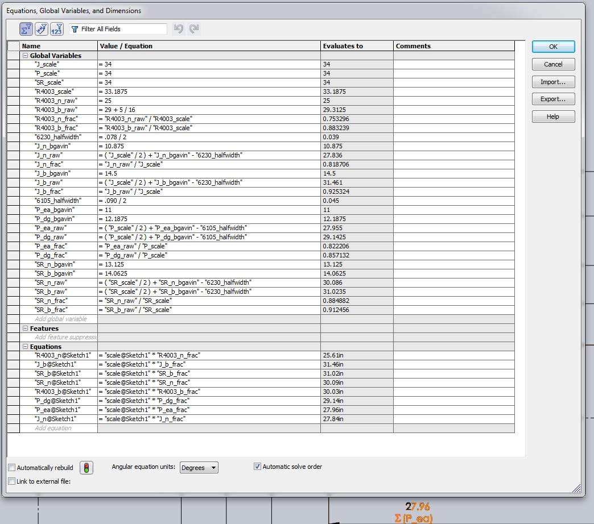Viewport: 594px width, 524px height.
Task: Open Help for the equations dialog
Action: coord(553,117)
